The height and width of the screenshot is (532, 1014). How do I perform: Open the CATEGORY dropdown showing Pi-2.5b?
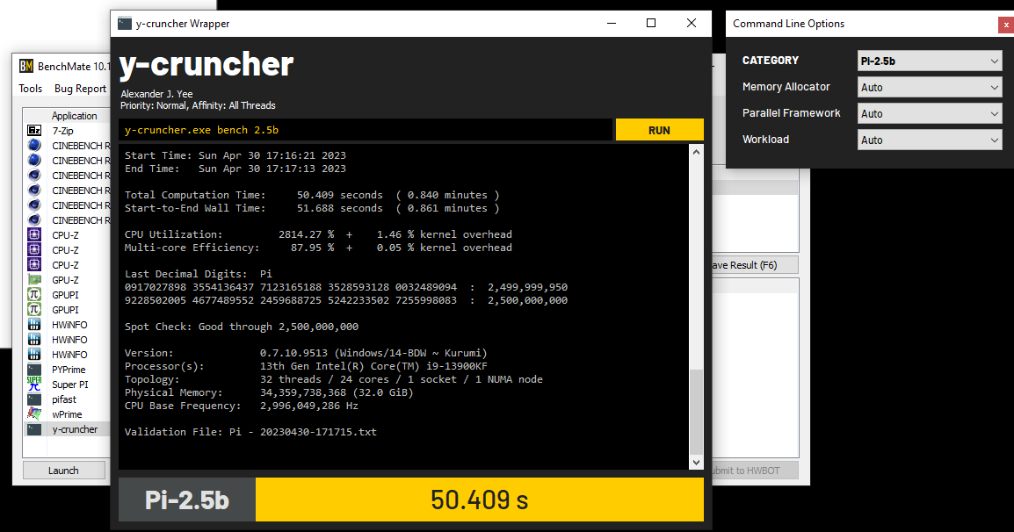(930, 61)
